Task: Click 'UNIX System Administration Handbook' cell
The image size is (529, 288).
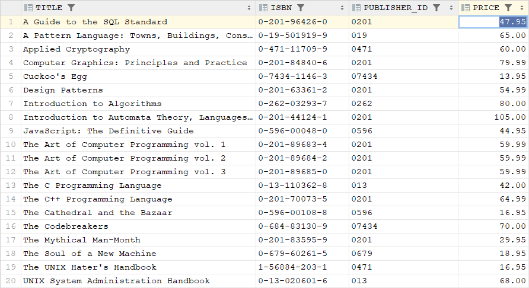Action: click(x=138, y=281)
